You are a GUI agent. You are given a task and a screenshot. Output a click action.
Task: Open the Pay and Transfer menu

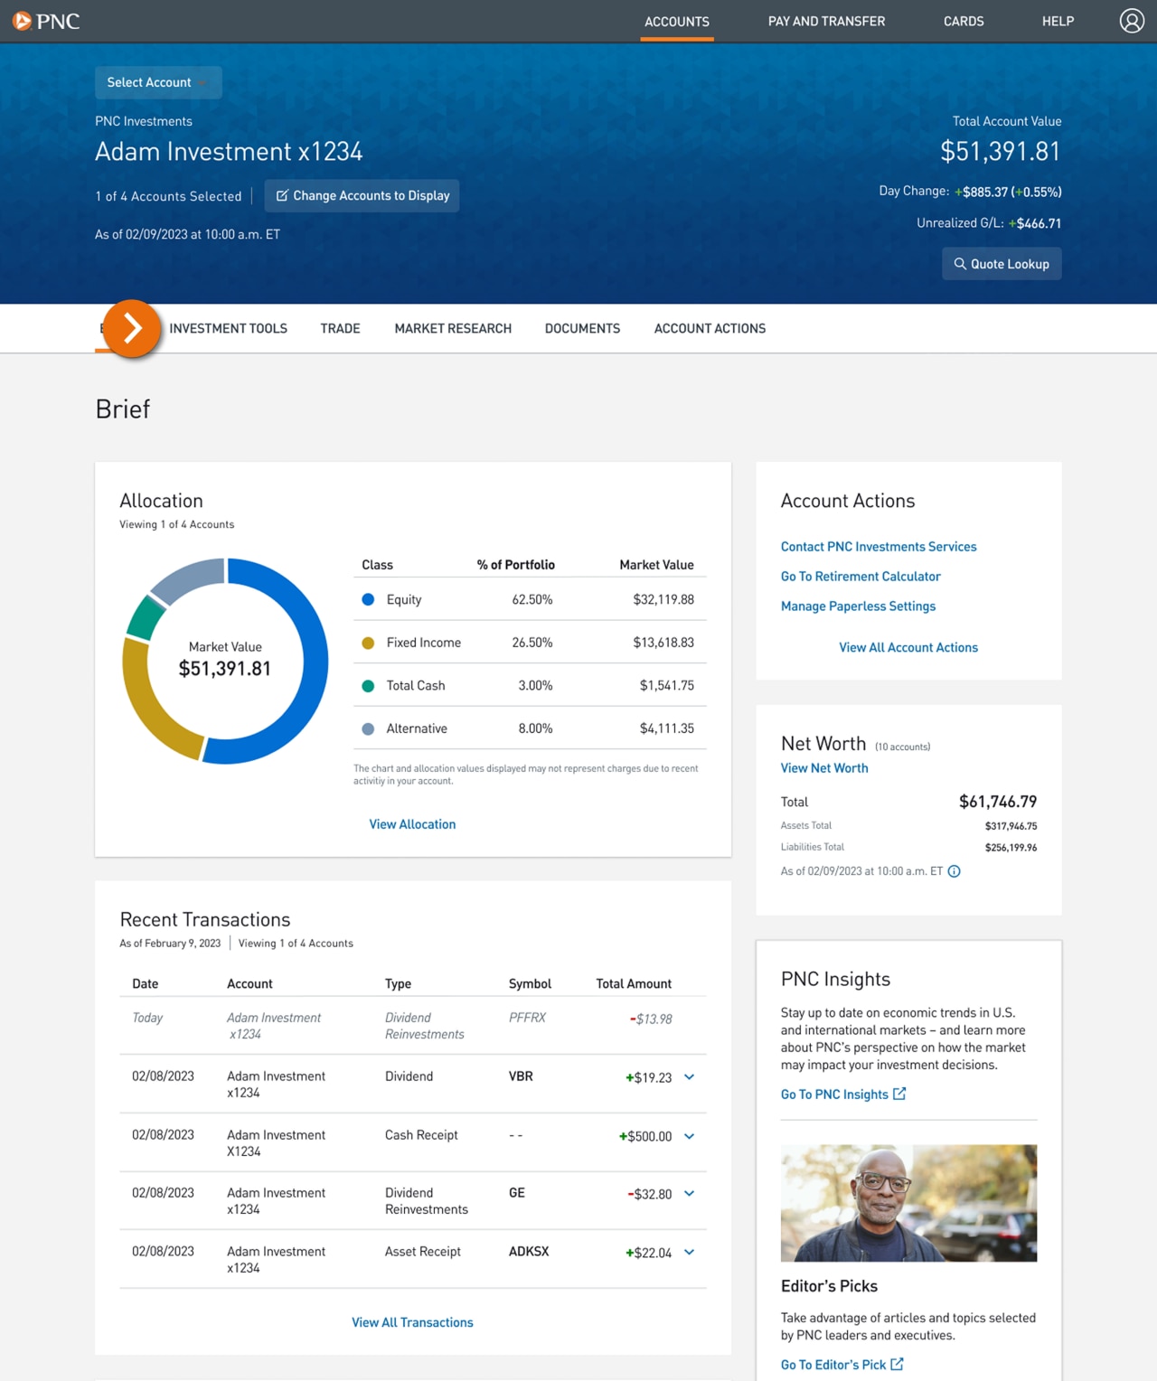click(x=825, y=21)
